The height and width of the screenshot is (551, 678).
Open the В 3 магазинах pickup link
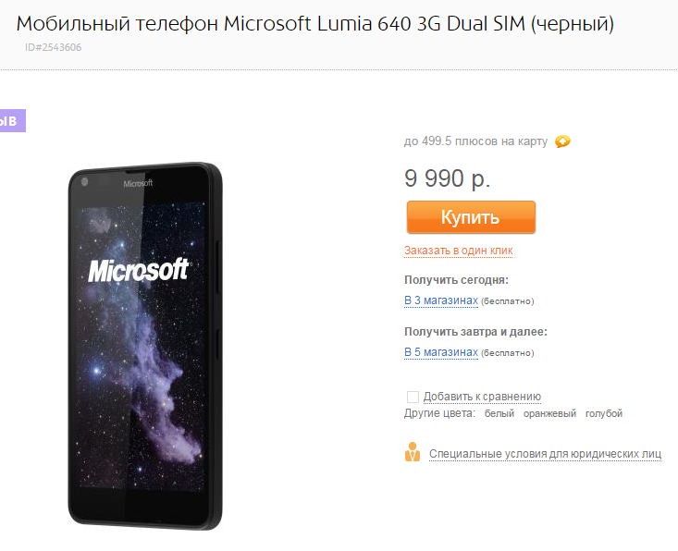point(441,300)
